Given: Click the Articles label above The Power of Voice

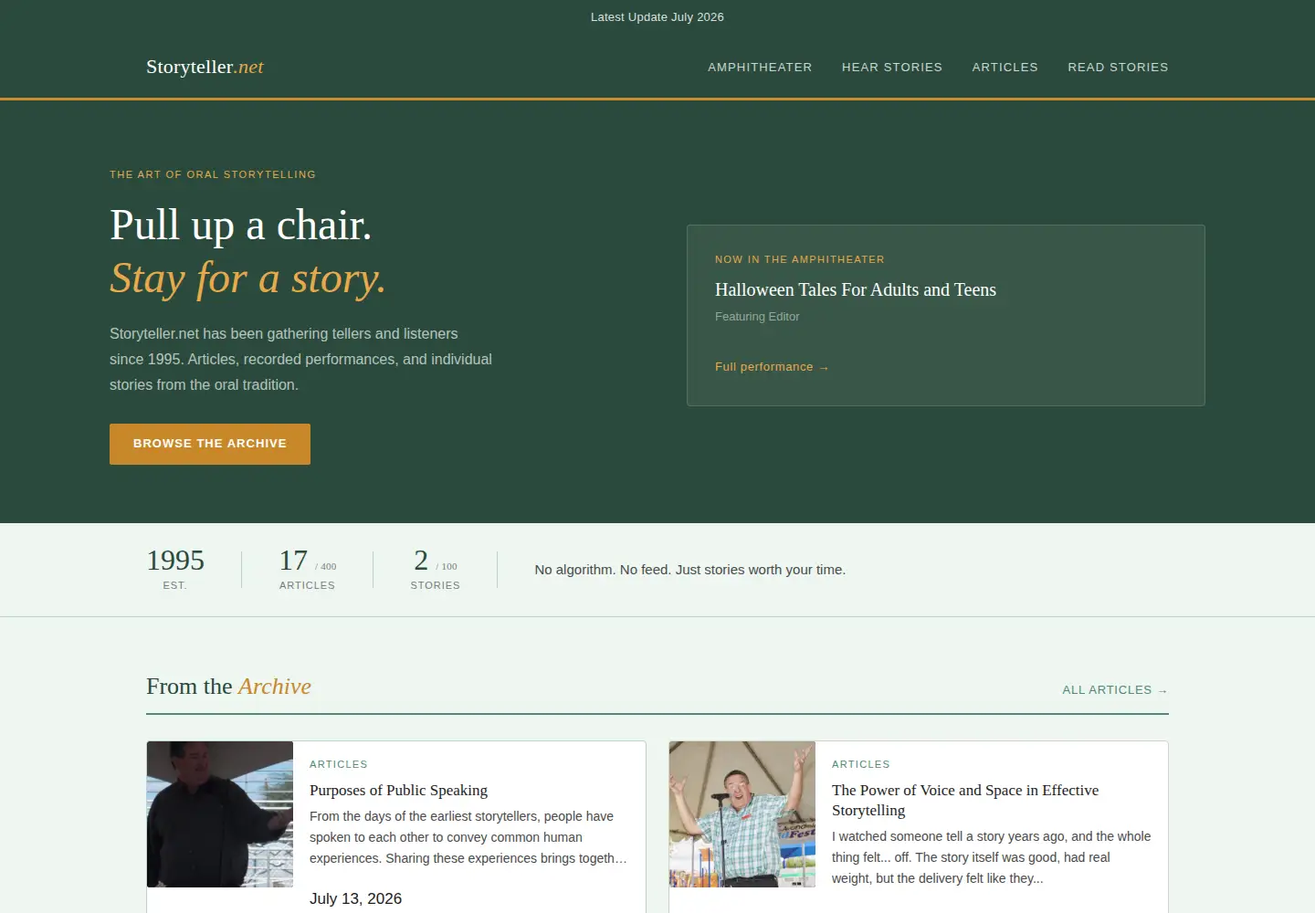Looking at the screenshot, I should pos(861,764).
